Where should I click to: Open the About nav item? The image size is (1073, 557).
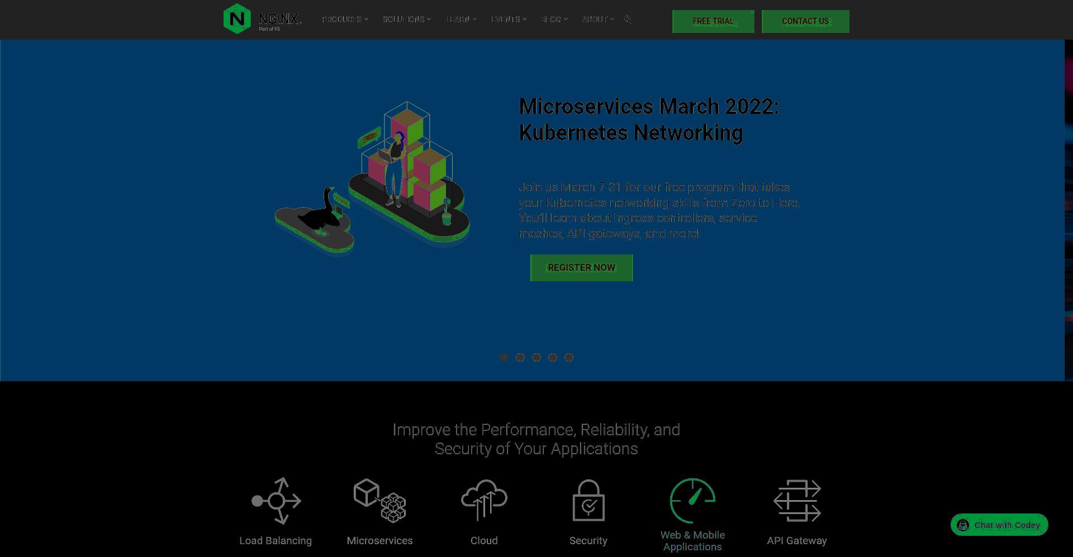click(595, 20)
